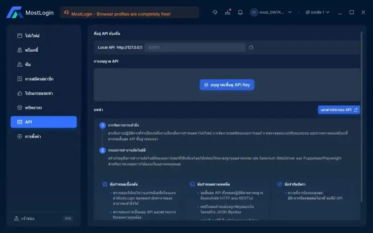Copy the Local API address icon

[x=251, y=48]
